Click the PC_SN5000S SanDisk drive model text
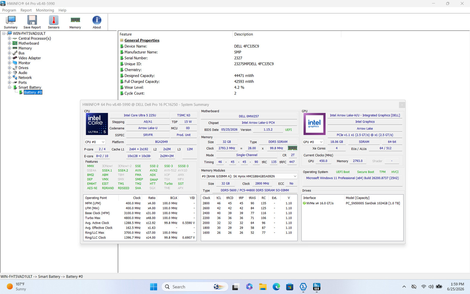 373,203
